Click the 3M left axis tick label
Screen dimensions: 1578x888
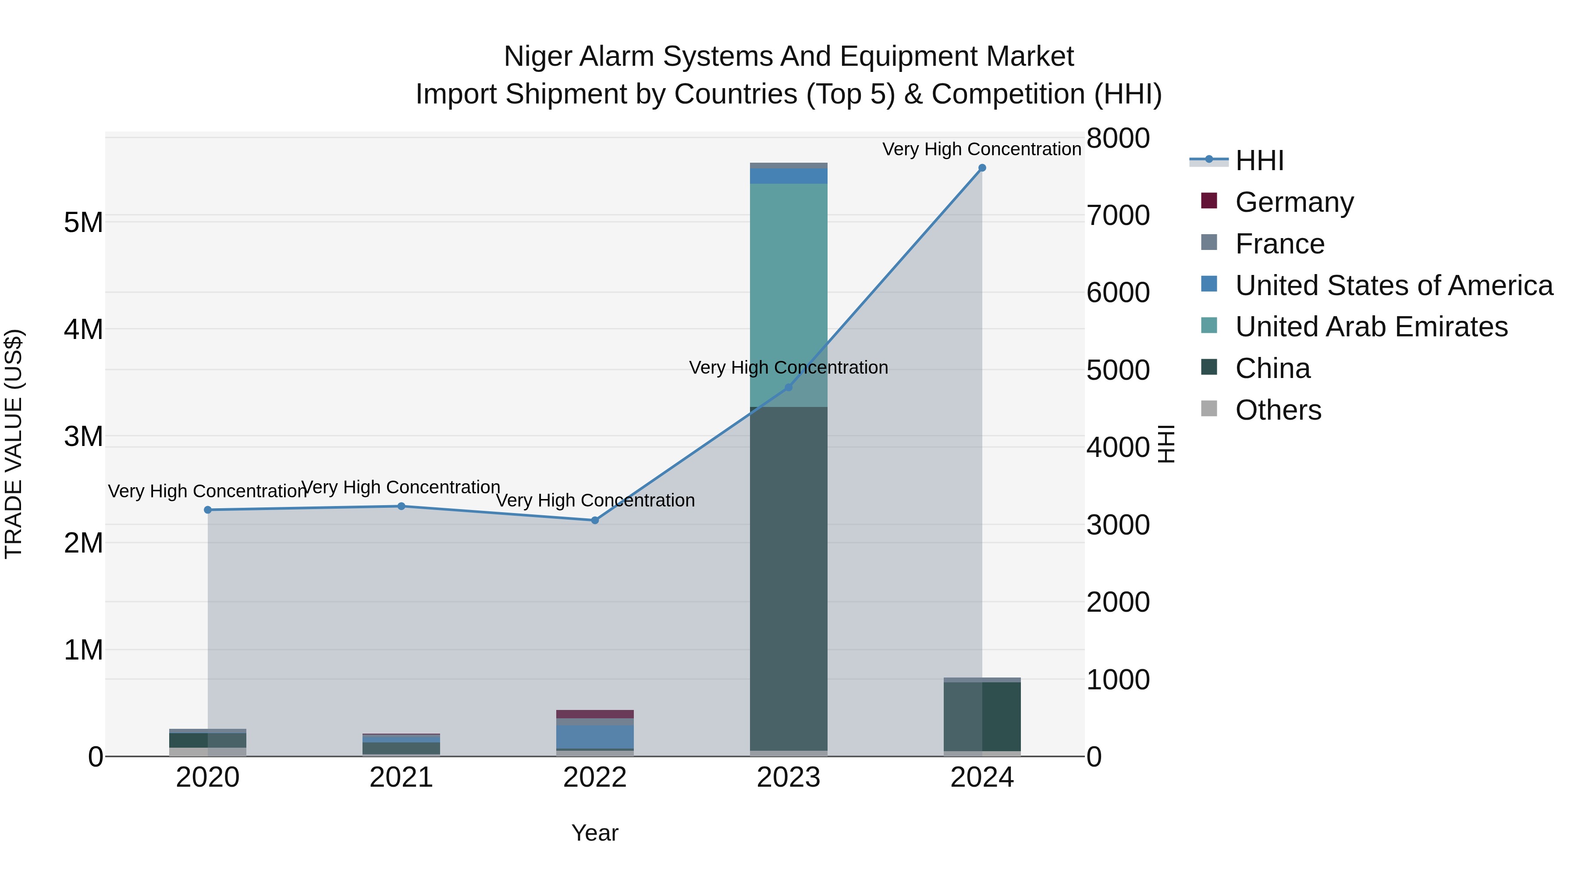(83, 436)
